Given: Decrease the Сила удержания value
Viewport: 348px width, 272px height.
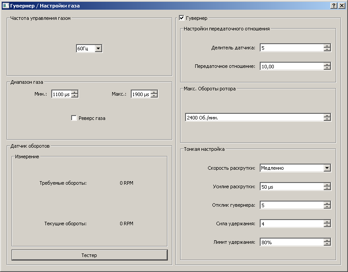Looking at the screenshot, I should click(x=327, y=226).
